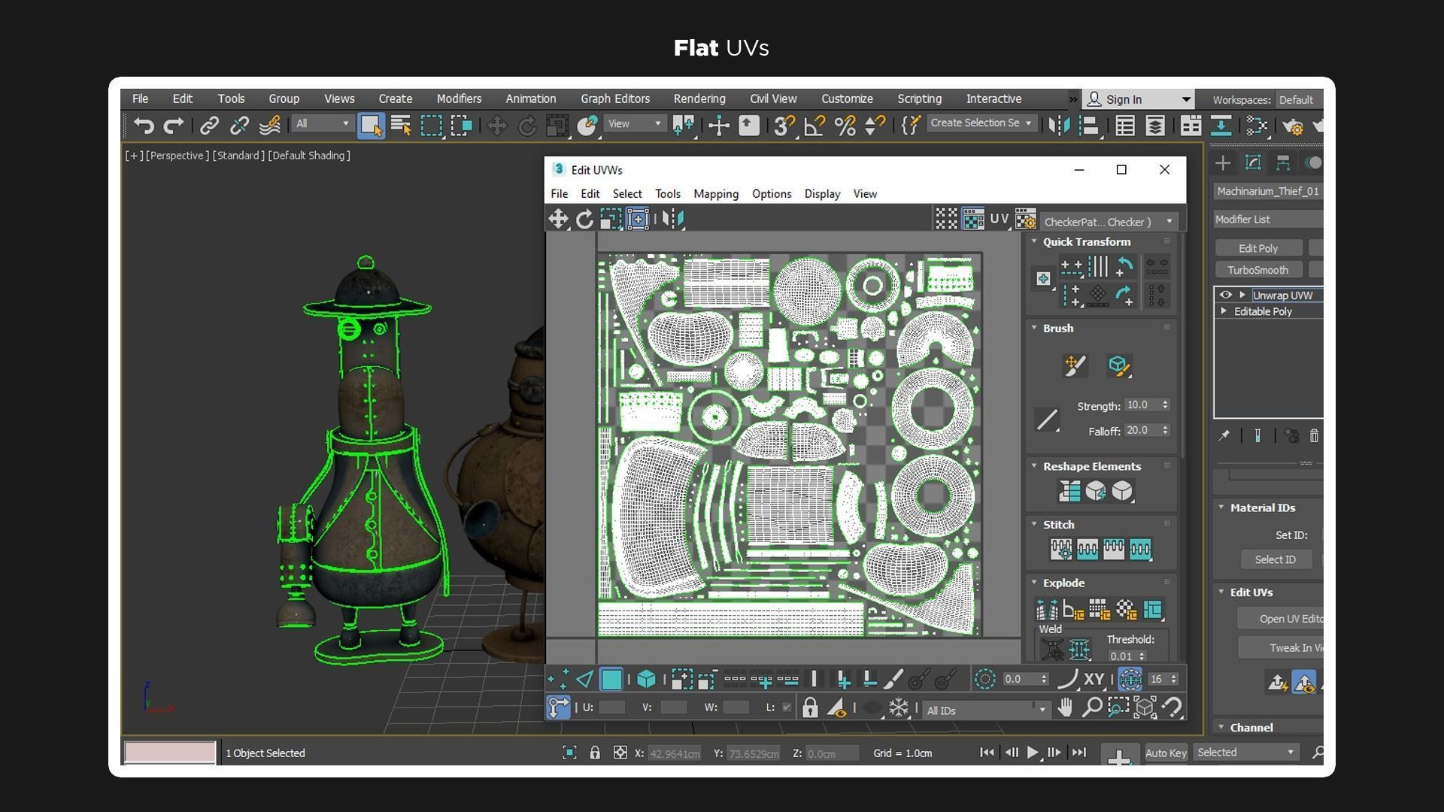
Task: Click Stitch to Target icon
Action: pyautogui.click(x=1061, y=549)
